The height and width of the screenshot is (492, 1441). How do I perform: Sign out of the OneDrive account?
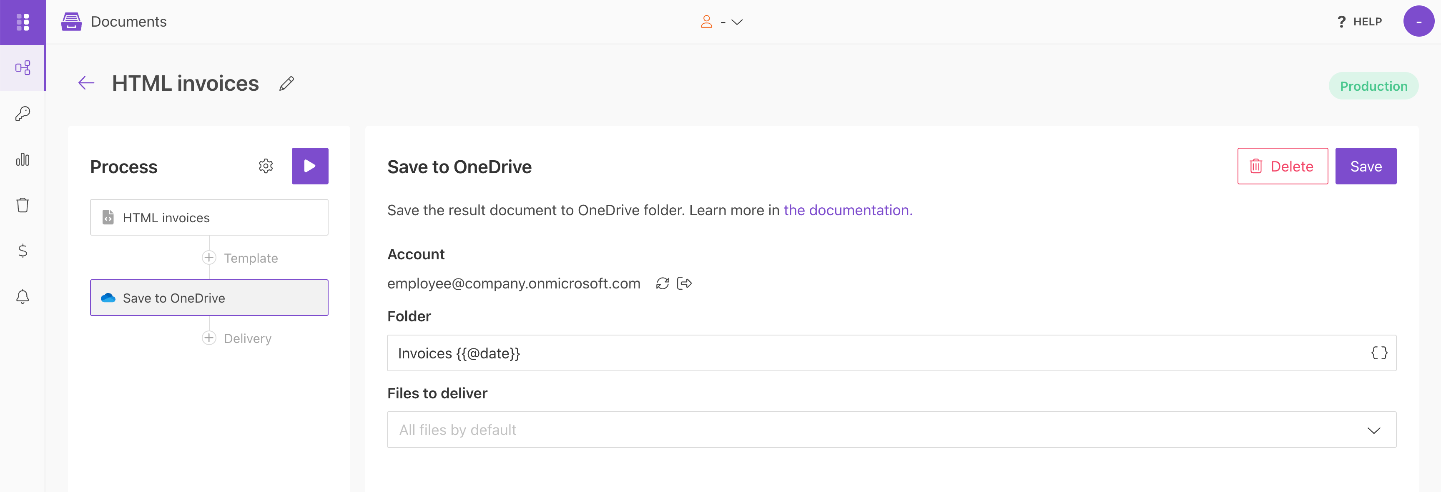[x=684, y=284]
